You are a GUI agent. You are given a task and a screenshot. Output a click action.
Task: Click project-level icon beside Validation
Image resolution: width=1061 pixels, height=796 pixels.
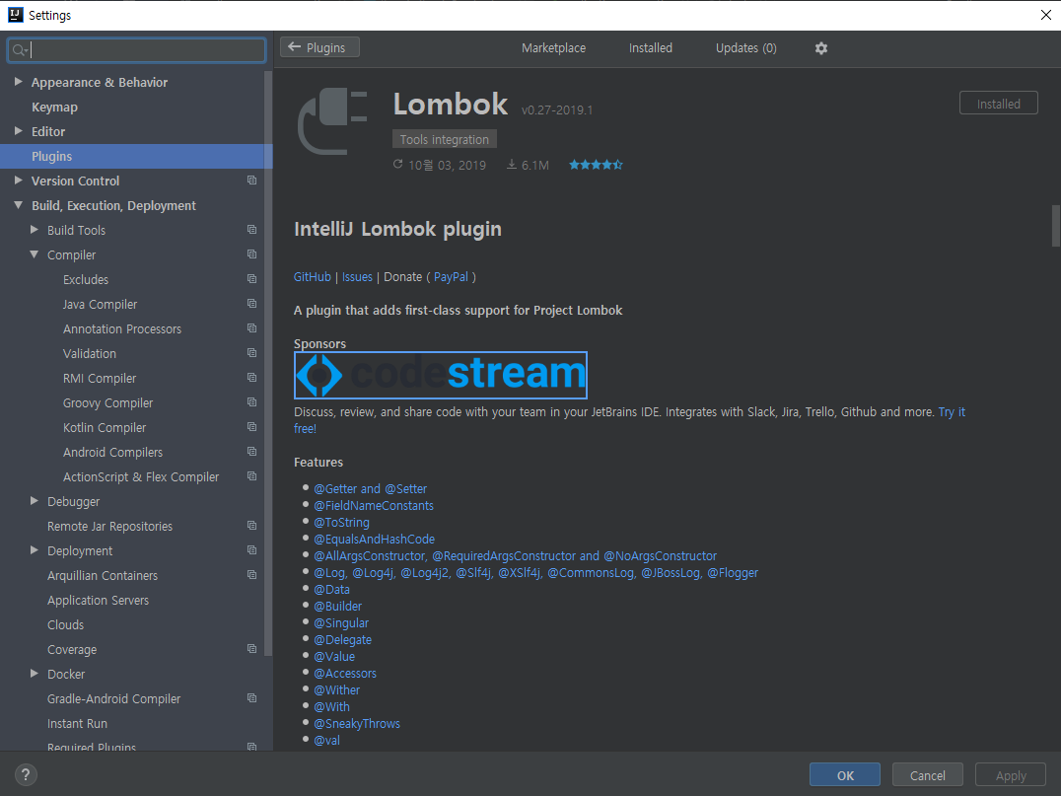(251, 353)
